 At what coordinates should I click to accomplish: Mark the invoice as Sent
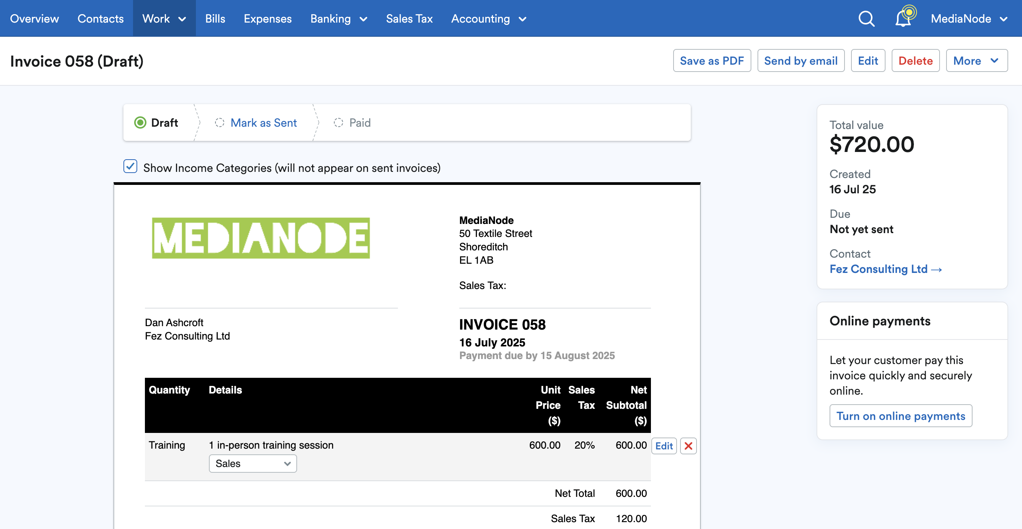(263, 122)
